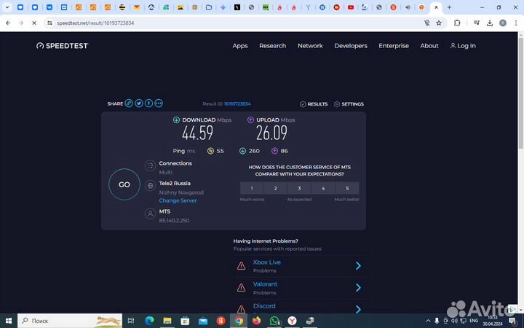524x328 pixels.
Task: Open the Chrome profile avatar
Action: coord(503,23)
